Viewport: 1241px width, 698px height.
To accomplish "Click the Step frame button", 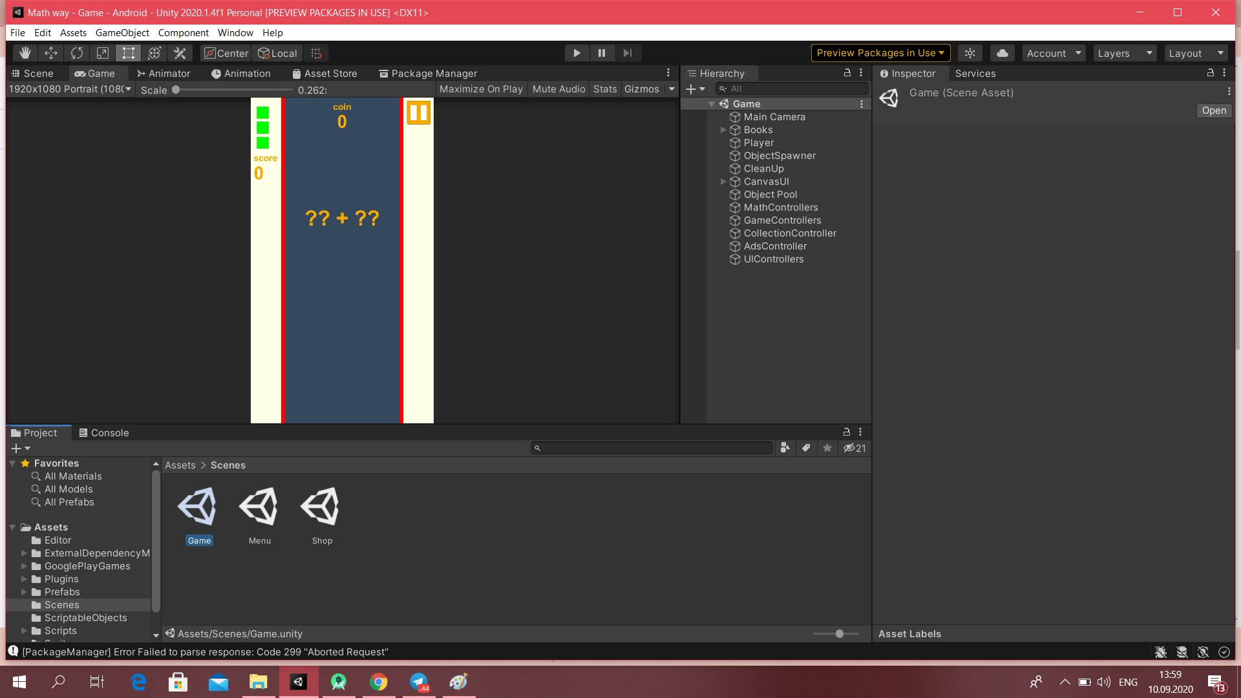I will pyautogui.click(x=627, y=53).
